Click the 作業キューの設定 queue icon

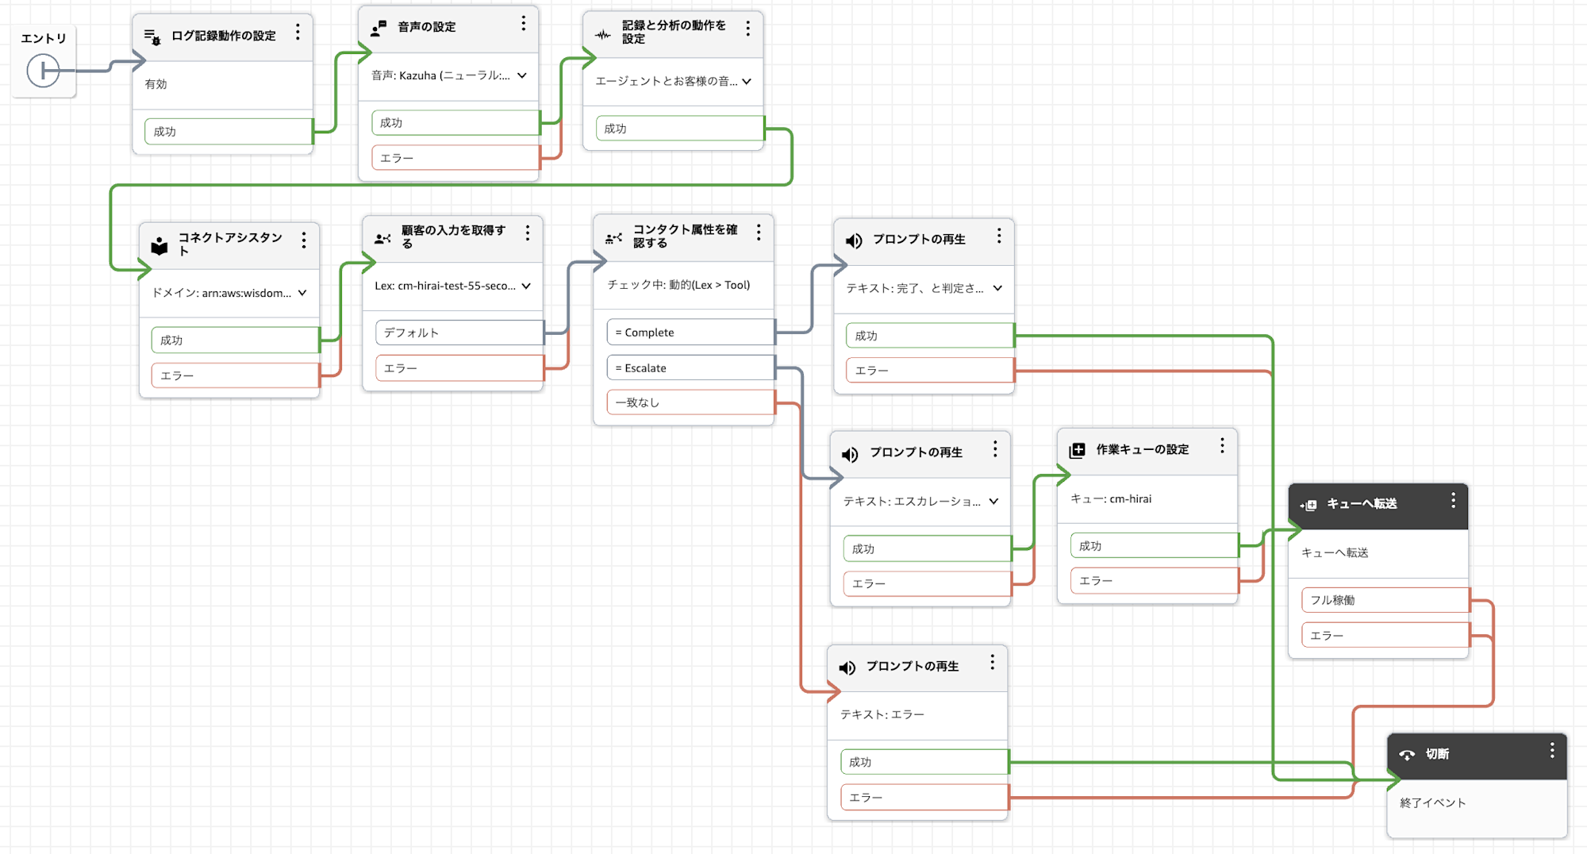pyautogui.click(x=1078, y=449)
